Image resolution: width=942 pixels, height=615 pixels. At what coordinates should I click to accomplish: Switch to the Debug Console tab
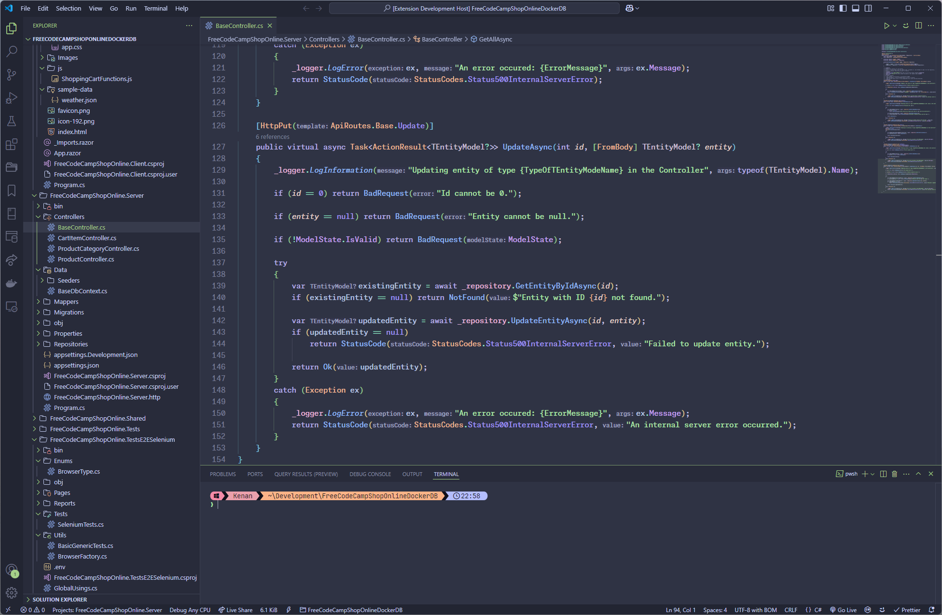[x=370, y=474]
